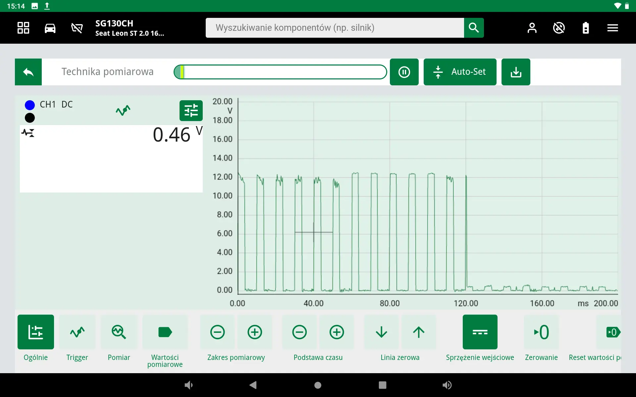Viewport: 636px width, 397px height.
Task: Tap the disabled sync status icon
Action: (x=559, y=28)
